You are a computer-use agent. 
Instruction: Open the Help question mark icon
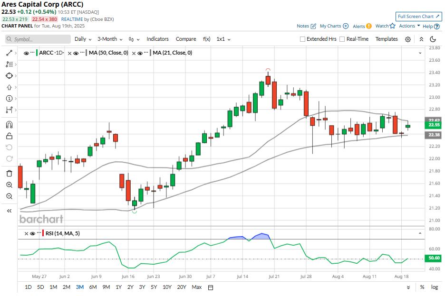coord(437,27)
